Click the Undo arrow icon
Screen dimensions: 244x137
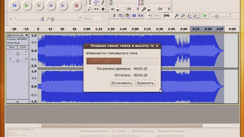coord(150,16)
